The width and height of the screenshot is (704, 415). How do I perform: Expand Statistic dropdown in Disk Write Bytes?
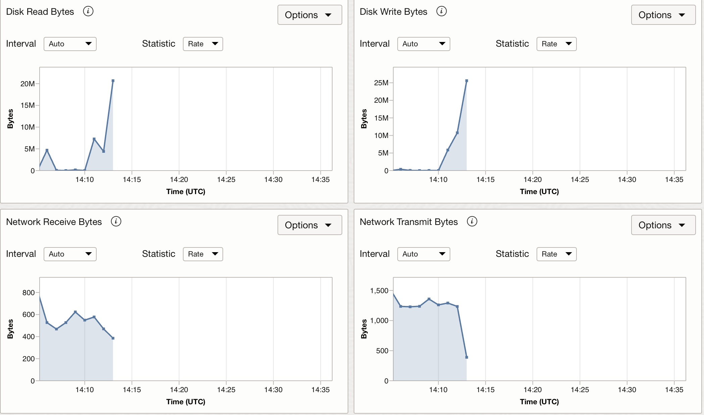[x=556, y=44]
